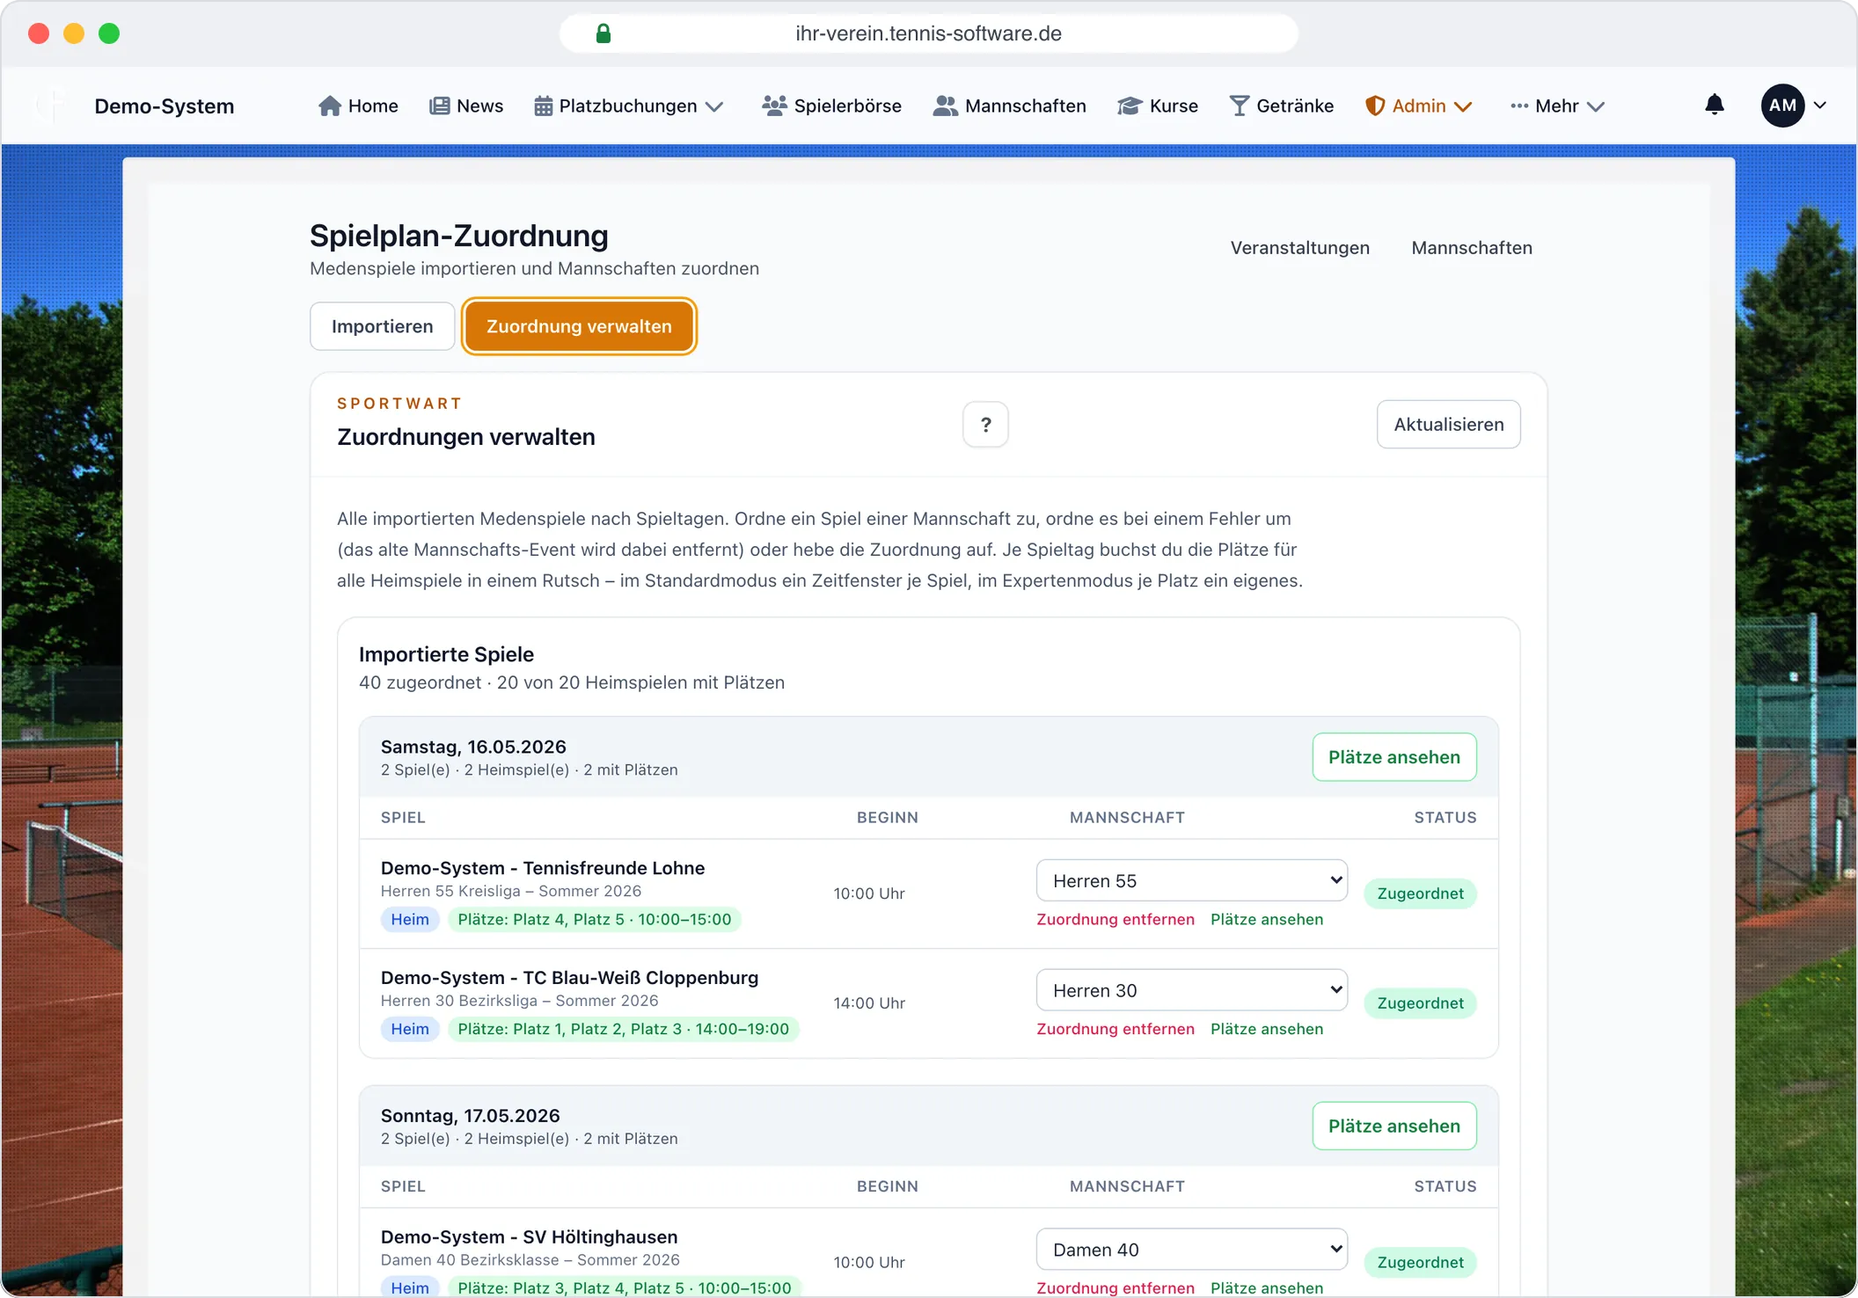Screen dimensions: 1858x1298
Task: Open the Herren 30 team dropdown
Action: [1192, 990]
